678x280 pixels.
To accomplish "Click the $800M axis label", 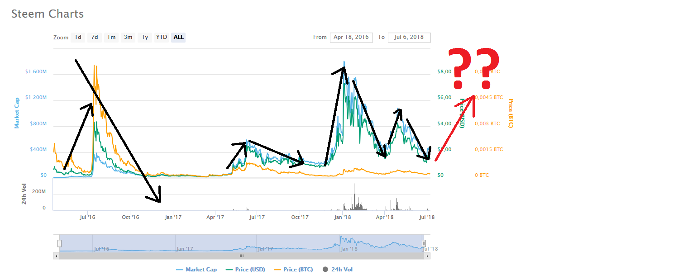I will coord(38,123).
